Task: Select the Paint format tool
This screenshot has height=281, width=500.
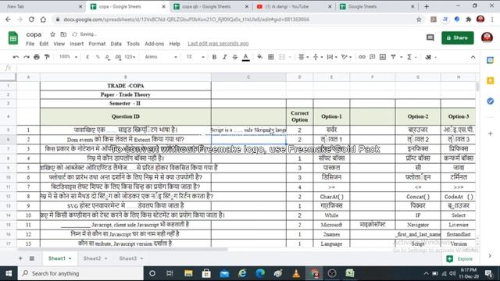Action: point(47,57)
